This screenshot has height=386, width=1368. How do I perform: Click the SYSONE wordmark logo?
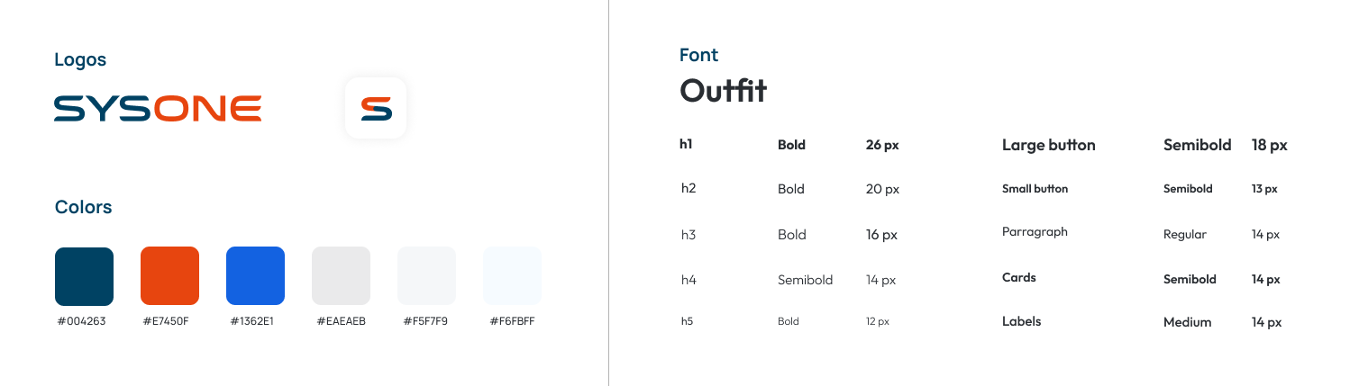[x=158, y=109]
